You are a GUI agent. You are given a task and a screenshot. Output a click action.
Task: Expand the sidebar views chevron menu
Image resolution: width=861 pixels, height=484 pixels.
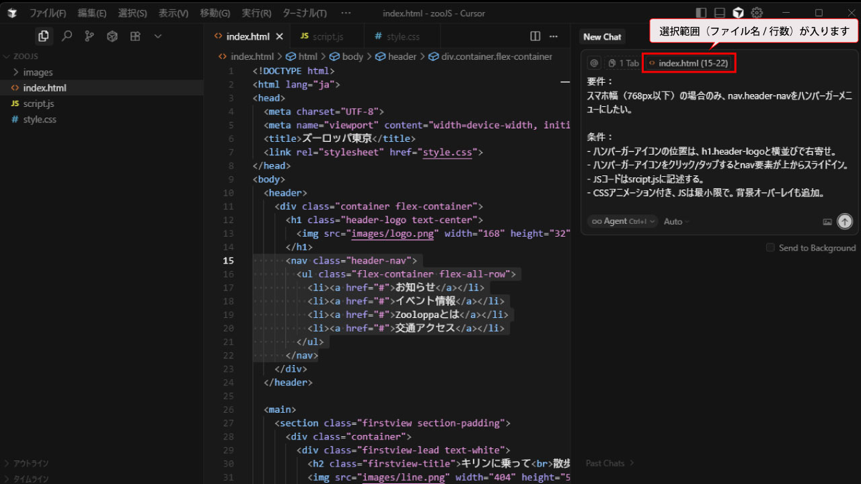pyautogui.click(x=158, y=36)
